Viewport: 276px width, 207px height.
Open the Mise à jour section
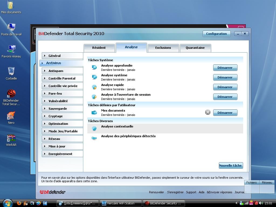click(x=62, y=146)
